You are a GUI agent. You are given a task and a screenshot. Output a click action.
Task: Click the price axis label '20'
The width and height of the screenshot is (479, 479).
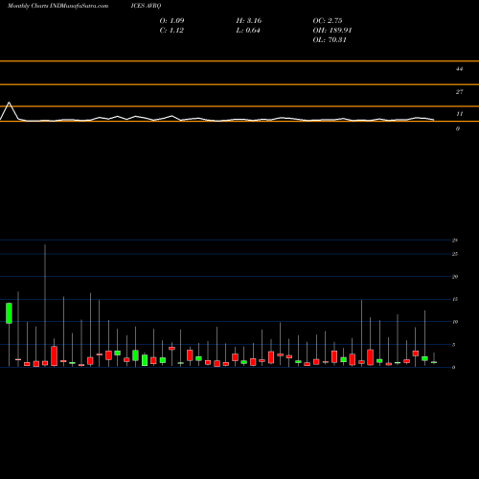click(455, 277)
